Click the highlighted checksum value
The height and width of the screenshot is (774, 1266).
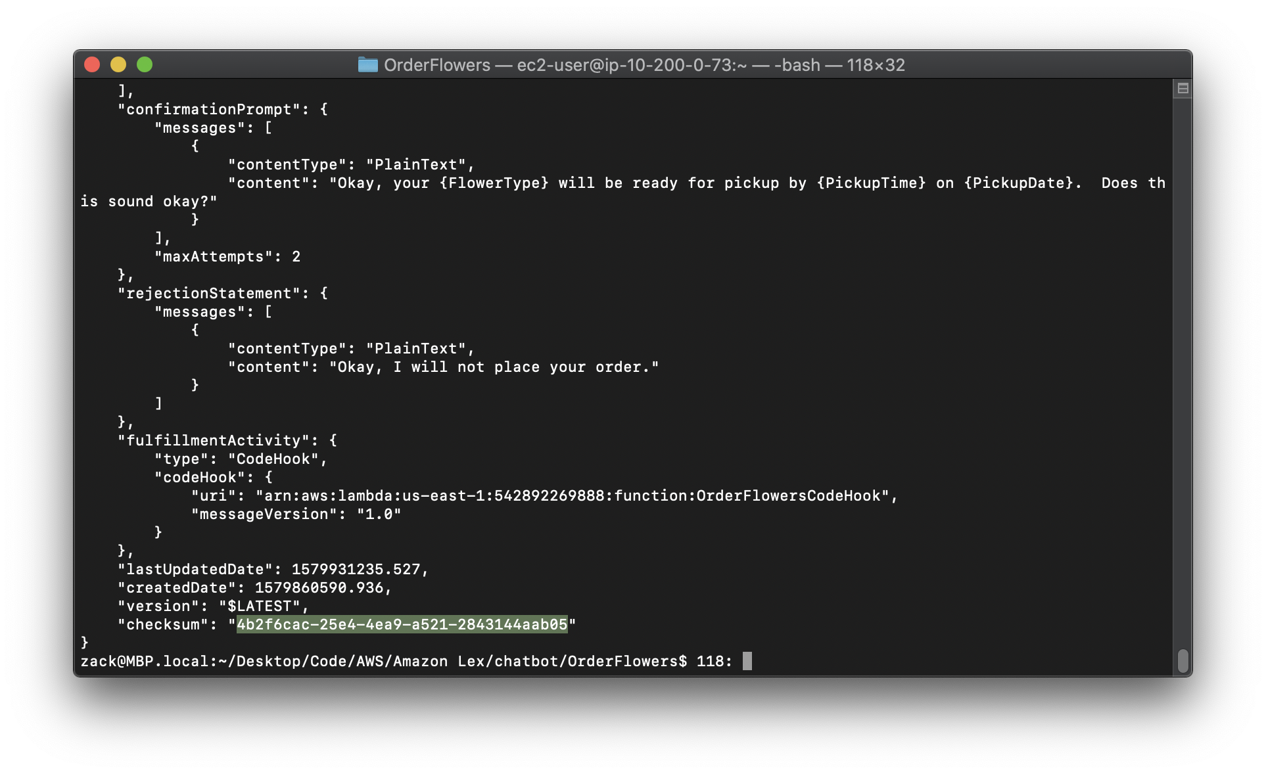(x=402, y=624)
